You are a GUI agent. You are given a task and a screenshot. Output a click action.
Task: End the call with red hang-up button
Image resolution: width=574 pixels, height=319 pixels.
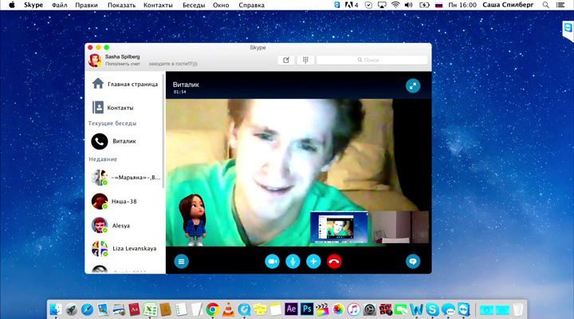[334, 261]
